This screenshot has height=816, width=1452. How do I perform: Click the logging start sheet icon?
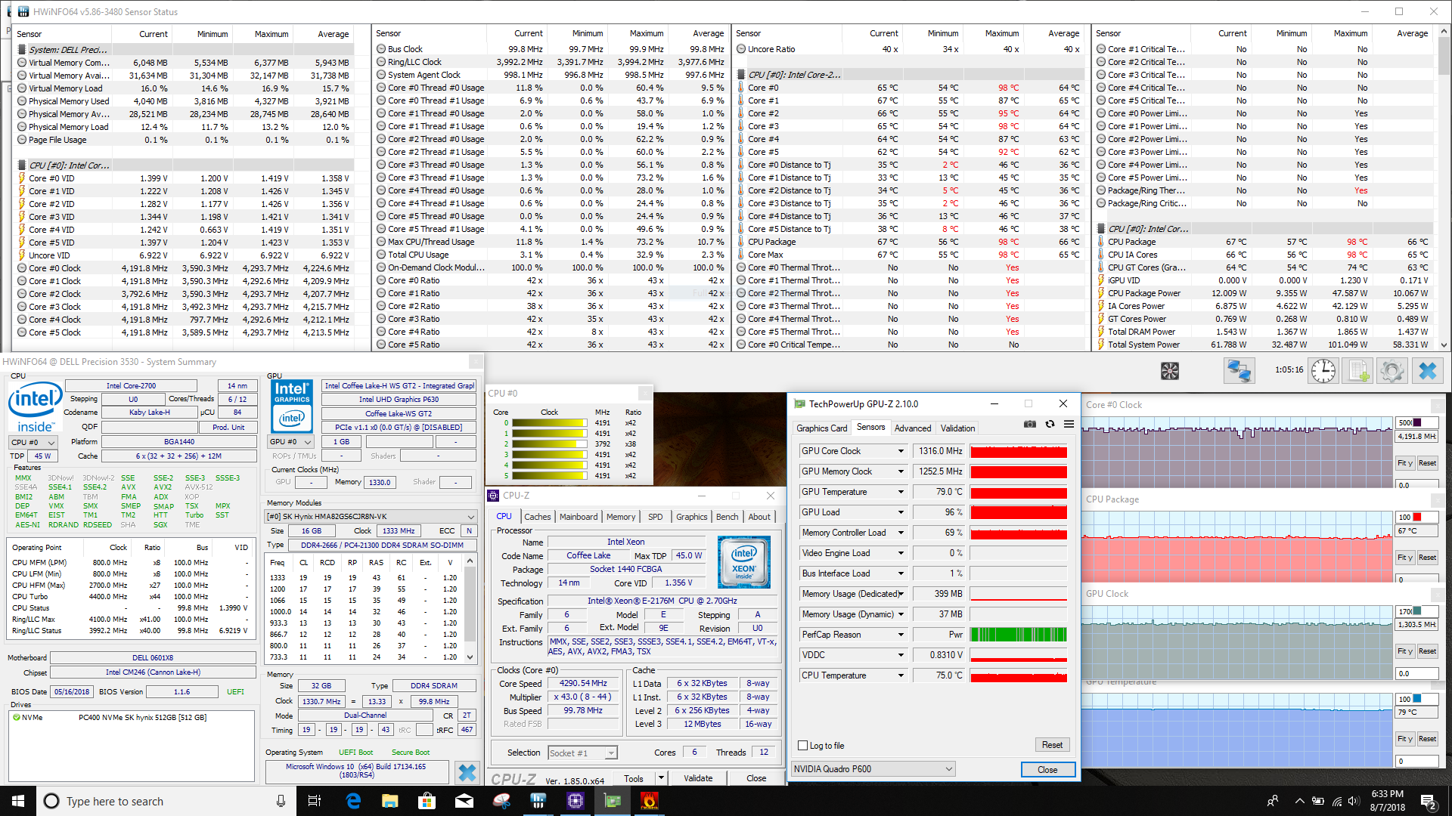pyautogui.click(x=1358, y=371)
